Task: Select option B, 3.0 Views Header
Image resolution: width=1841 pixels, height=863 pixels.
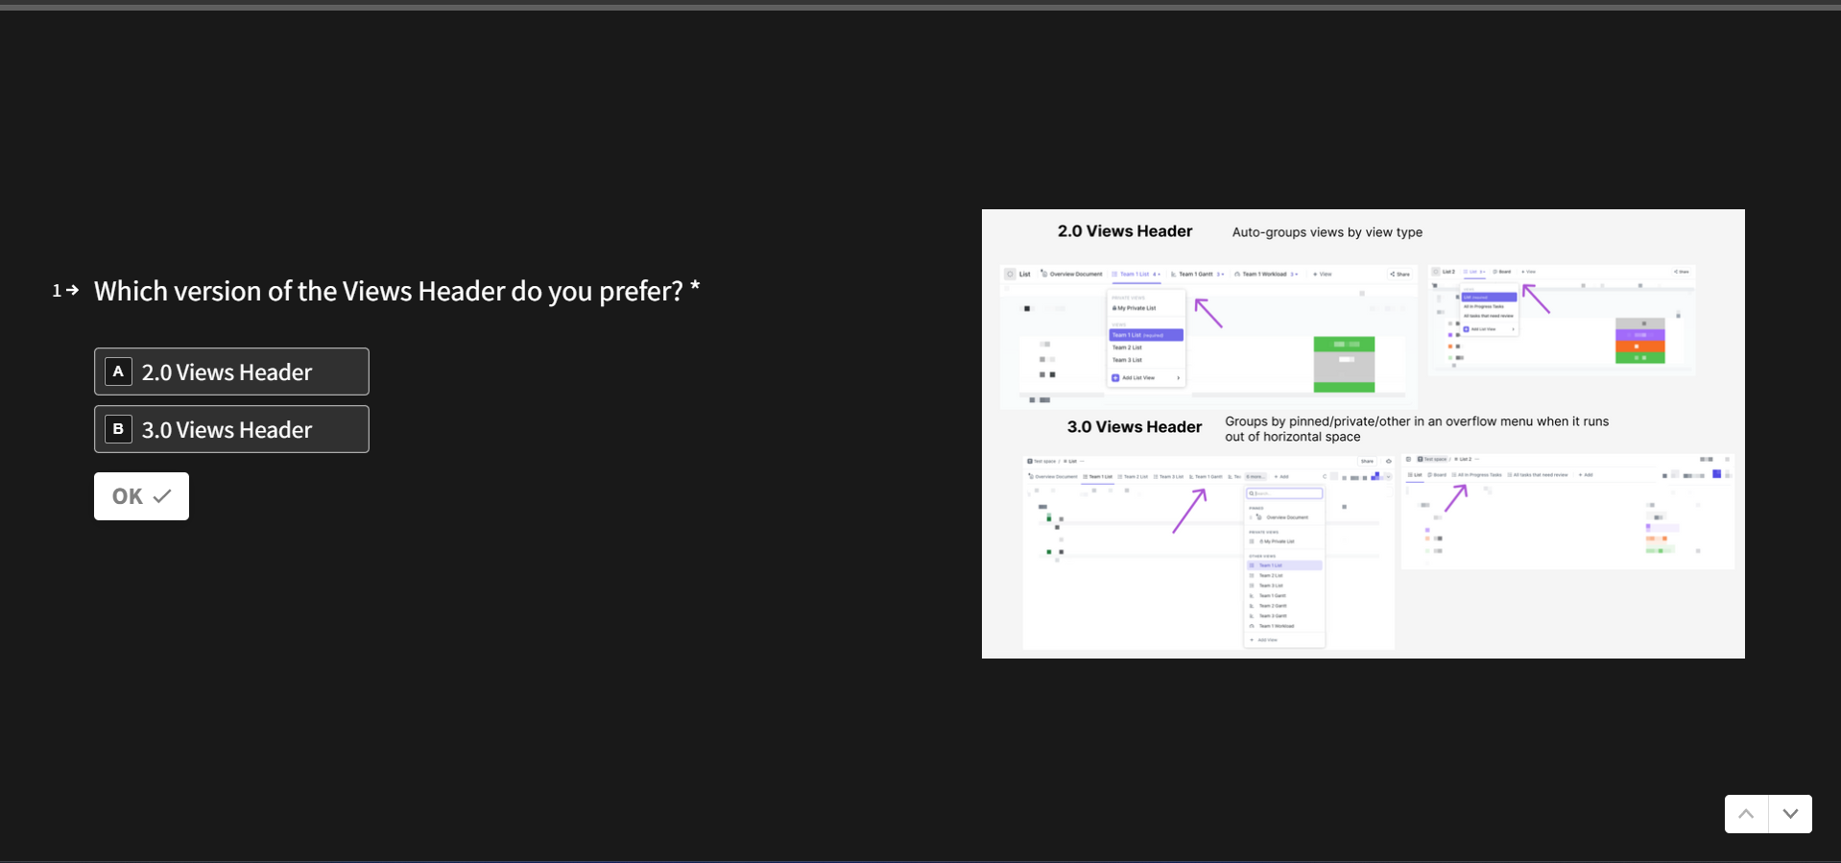Action: pyautogui.click(x=231, y=429)
